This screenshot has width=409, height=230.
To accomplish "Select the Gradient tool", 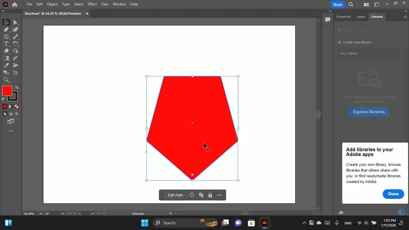I will coord(6,58).
